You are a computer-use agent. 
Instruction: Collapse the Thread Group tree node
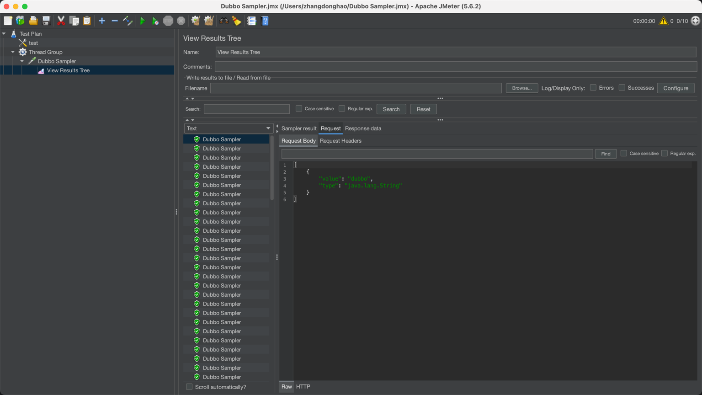pos(13,52)
